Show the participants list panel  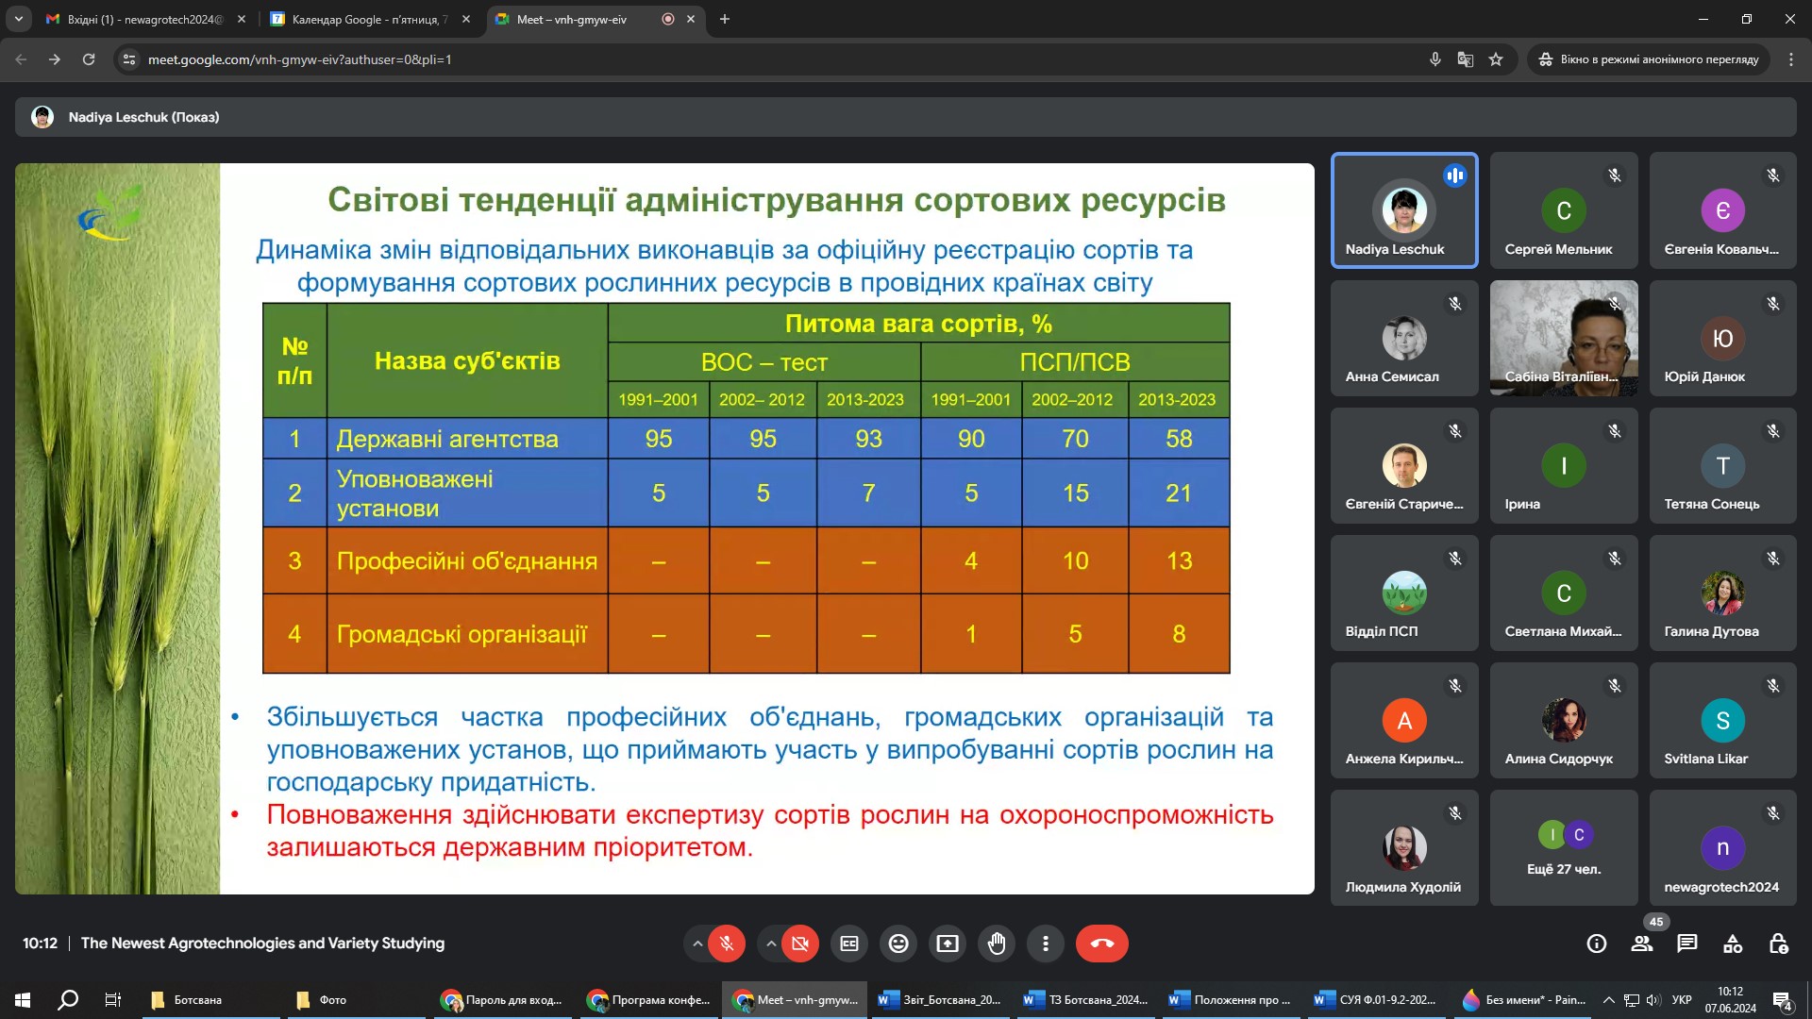[1642, 944]
